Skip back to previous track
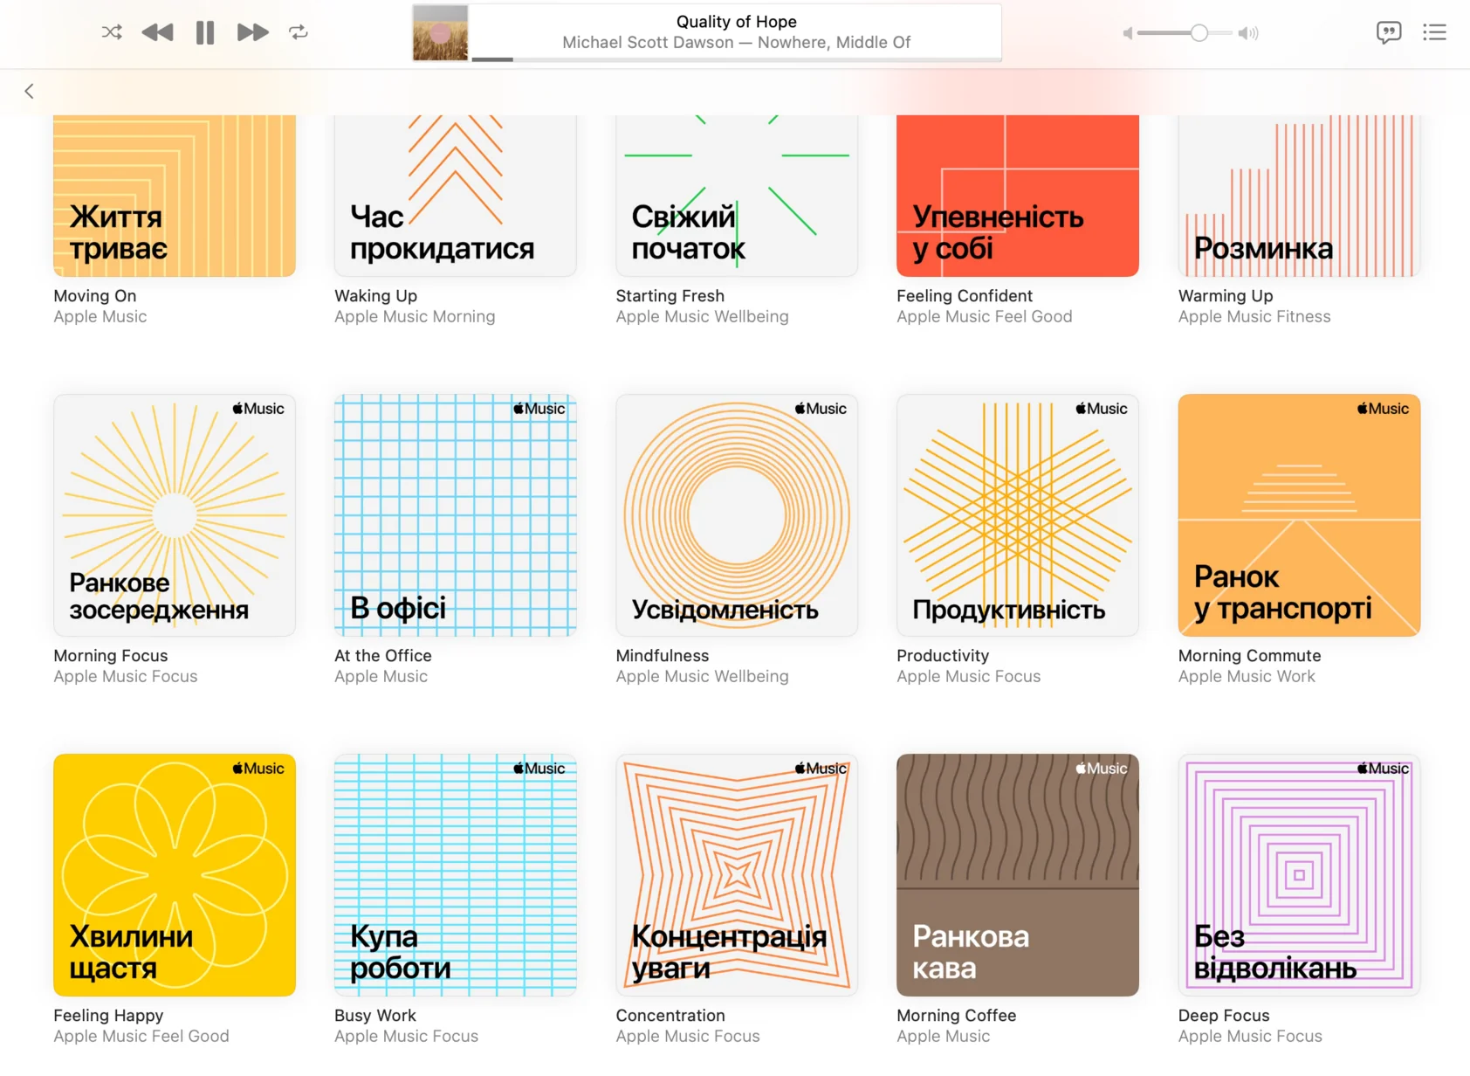Image resolution: width=1470 pixels, height=1076 pixels. [x=157, y=33]
